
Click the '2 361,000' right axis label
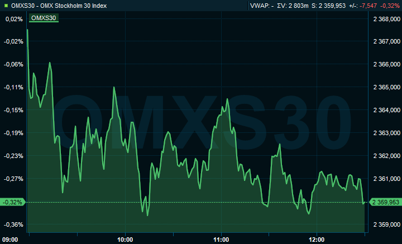pos(387,179)
